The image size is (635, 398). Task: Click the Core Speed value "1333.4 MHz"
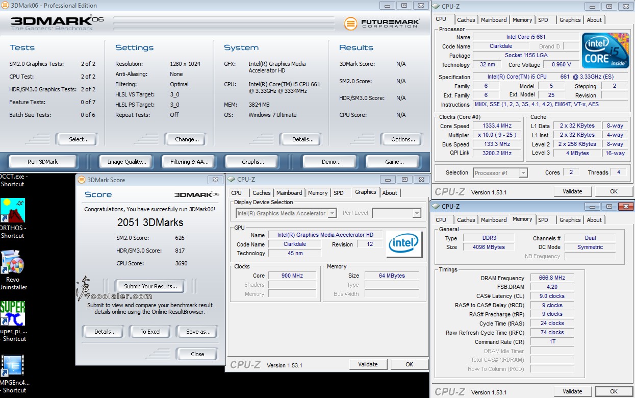pos(497,126)
